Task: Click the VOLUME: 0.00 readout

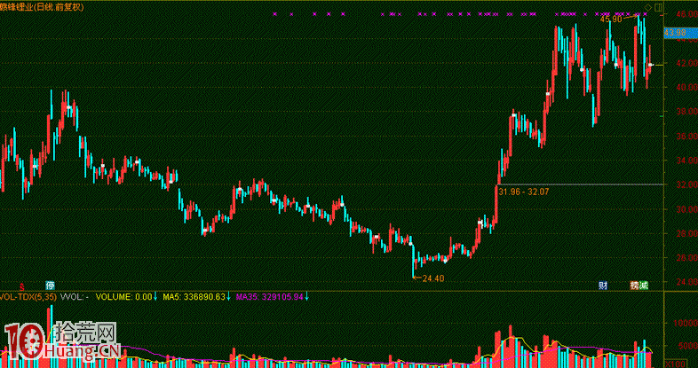Action: [123, 296]
